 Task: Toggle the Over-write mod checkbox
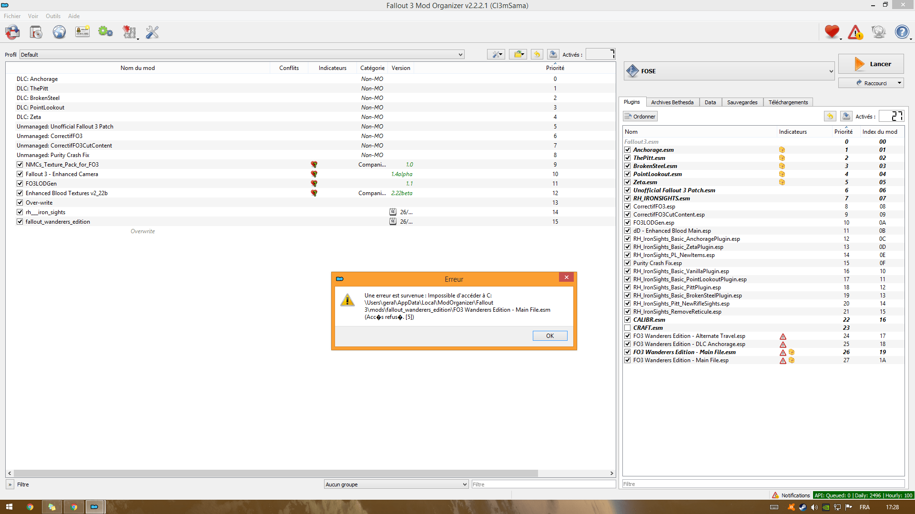20,203
